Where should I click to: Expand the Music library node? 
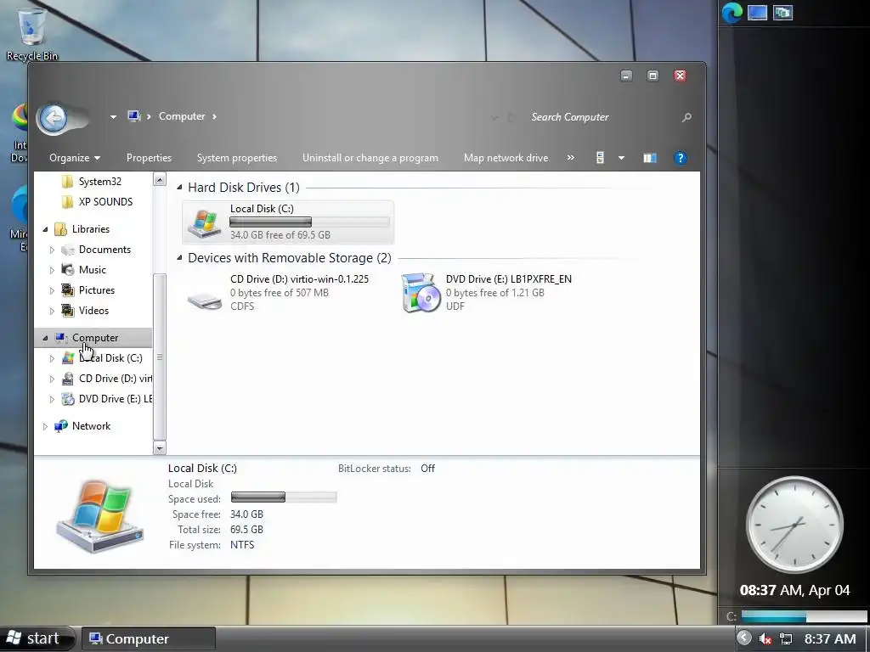pos(52,270)
